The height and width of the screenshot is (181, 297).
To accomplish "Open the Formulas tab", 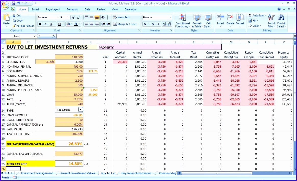I will point(72,9).
